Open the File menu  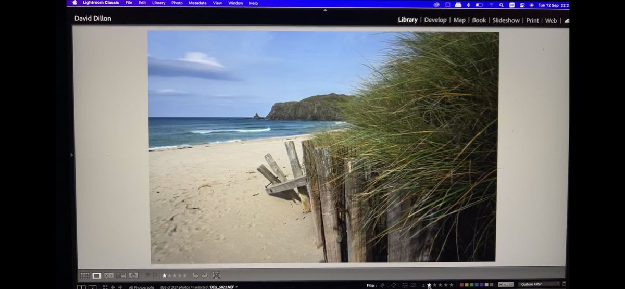pos(129,3)
